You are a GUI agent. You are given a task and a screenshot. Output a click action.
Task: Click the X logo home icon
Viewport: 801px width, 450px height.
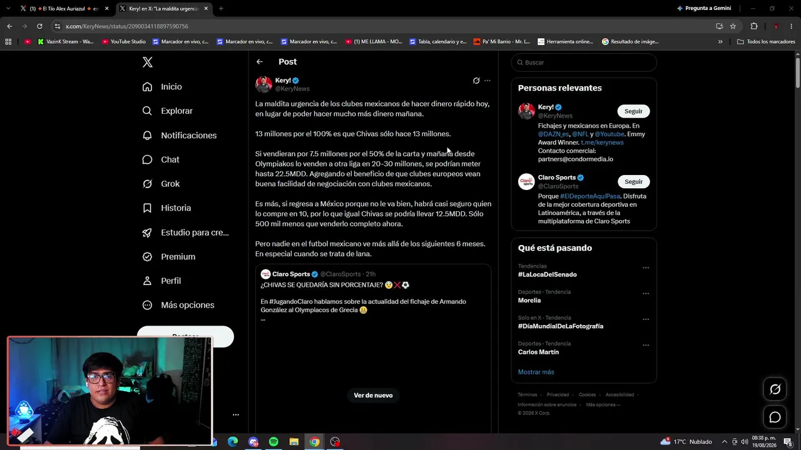(148, 62)
